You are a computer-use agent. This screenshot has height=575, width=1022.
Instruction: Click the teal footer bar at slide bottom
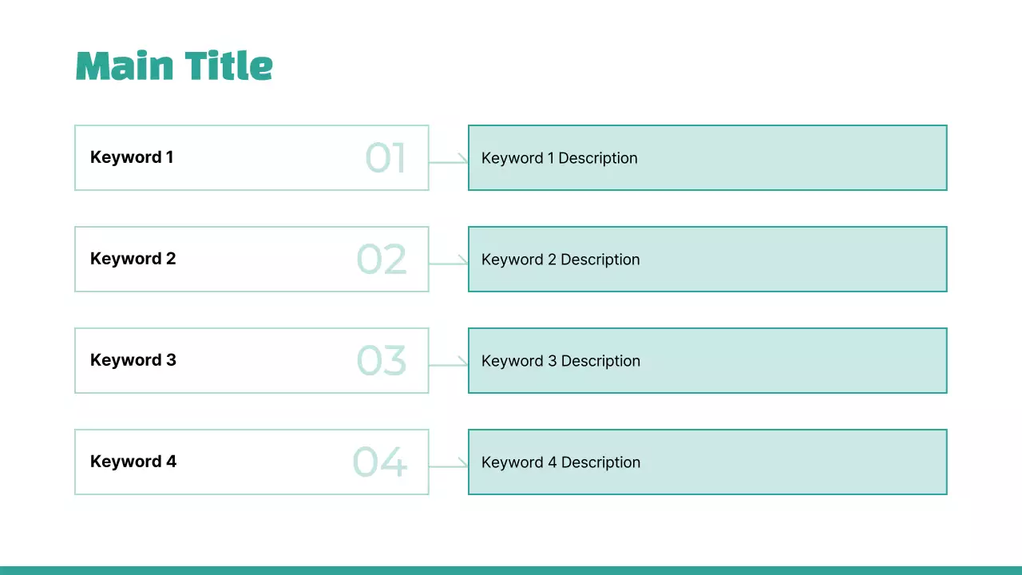(511, 570)
